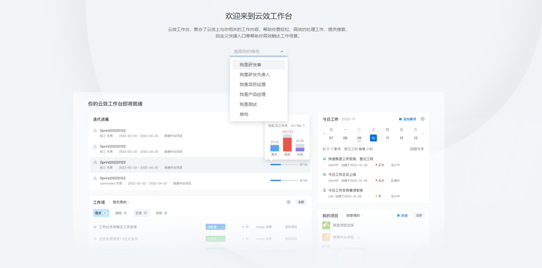Open the 我管理的 project filter dropdown
Screen dimensions: 542x268
pos(355,215)
